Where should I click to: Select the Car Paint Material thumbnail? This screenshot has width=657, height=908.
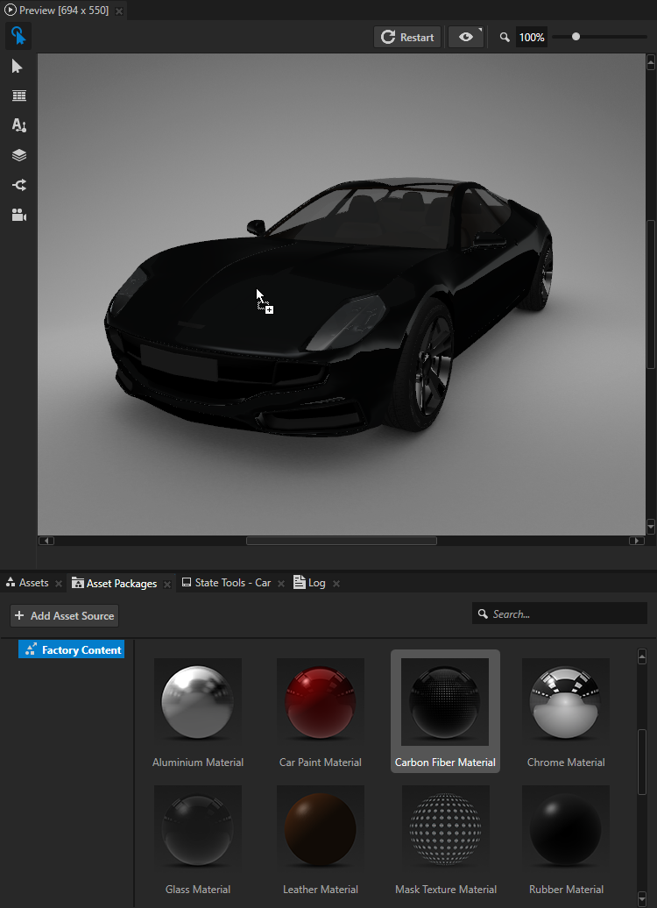(x=321, y=702)
